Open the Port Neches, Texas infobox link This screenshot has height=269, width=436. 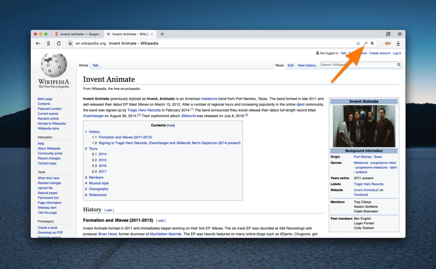[x=367, y=157]
